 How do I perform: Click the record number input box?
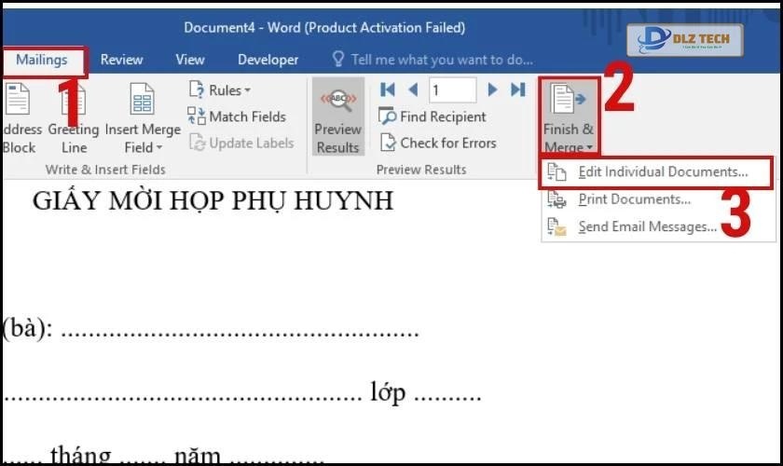pyautogui.click(x=452, y=90)
